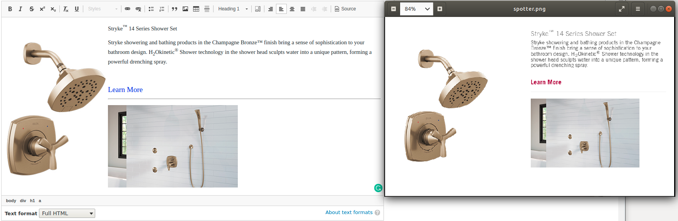Toggle underline formatting

tap(77, 9)
